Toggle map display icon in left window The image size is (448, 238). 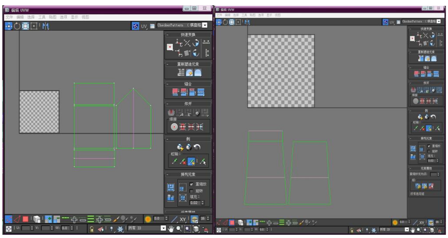[135, 26]
